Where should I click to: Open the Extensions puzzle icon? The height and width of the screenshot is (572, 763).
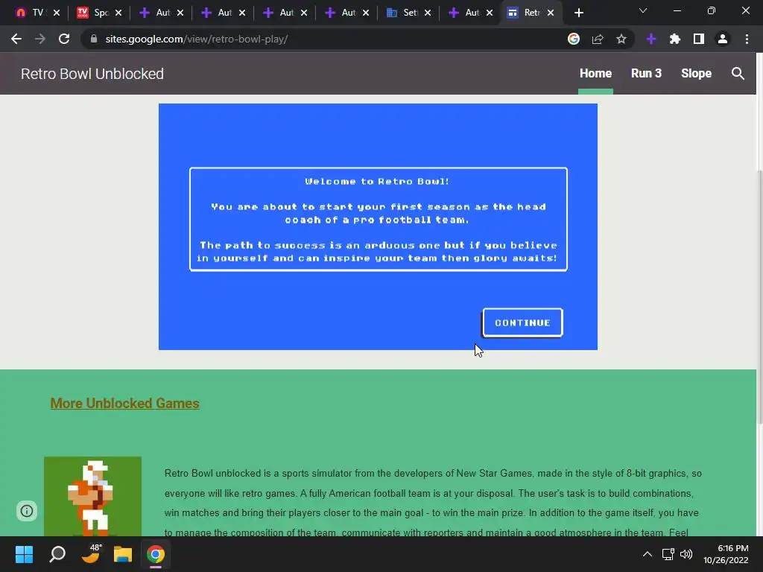(x=674, y=39)
